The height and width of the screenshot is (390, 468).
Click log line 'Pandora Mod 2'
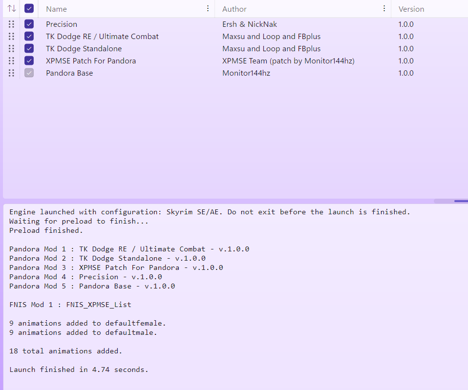click(x=107, y=258)
